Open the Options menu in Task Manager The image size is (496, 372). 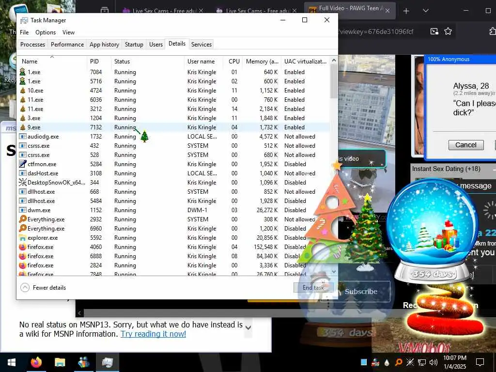(x=46, y=32)
